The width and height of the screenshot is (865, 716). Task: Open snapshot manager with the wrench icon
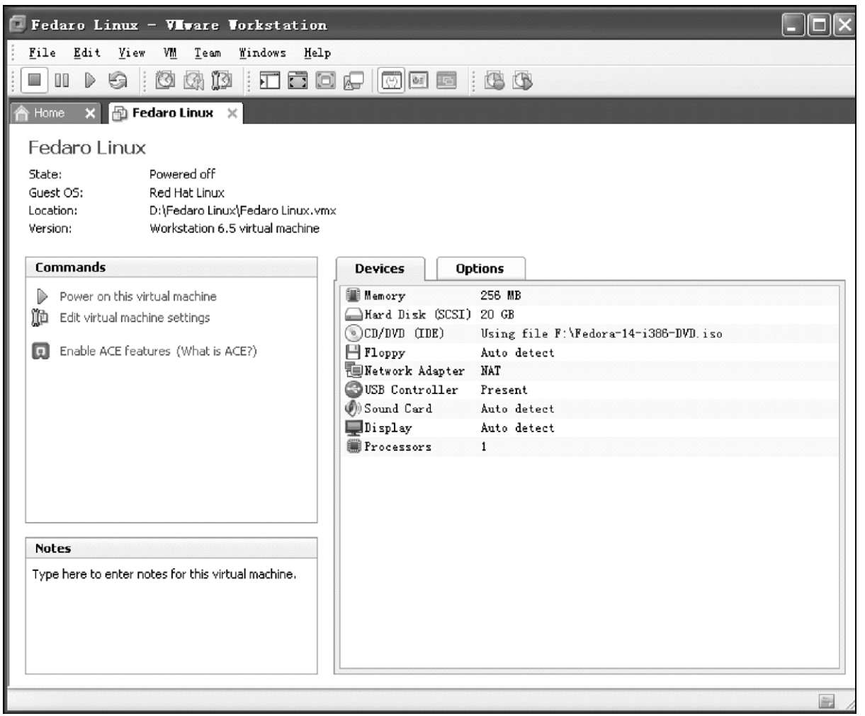pos(222,81)
